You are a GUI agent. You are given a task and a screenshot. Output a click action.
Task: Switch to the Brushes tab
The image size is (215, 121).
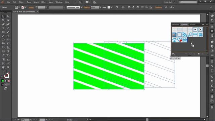(192, 25)
